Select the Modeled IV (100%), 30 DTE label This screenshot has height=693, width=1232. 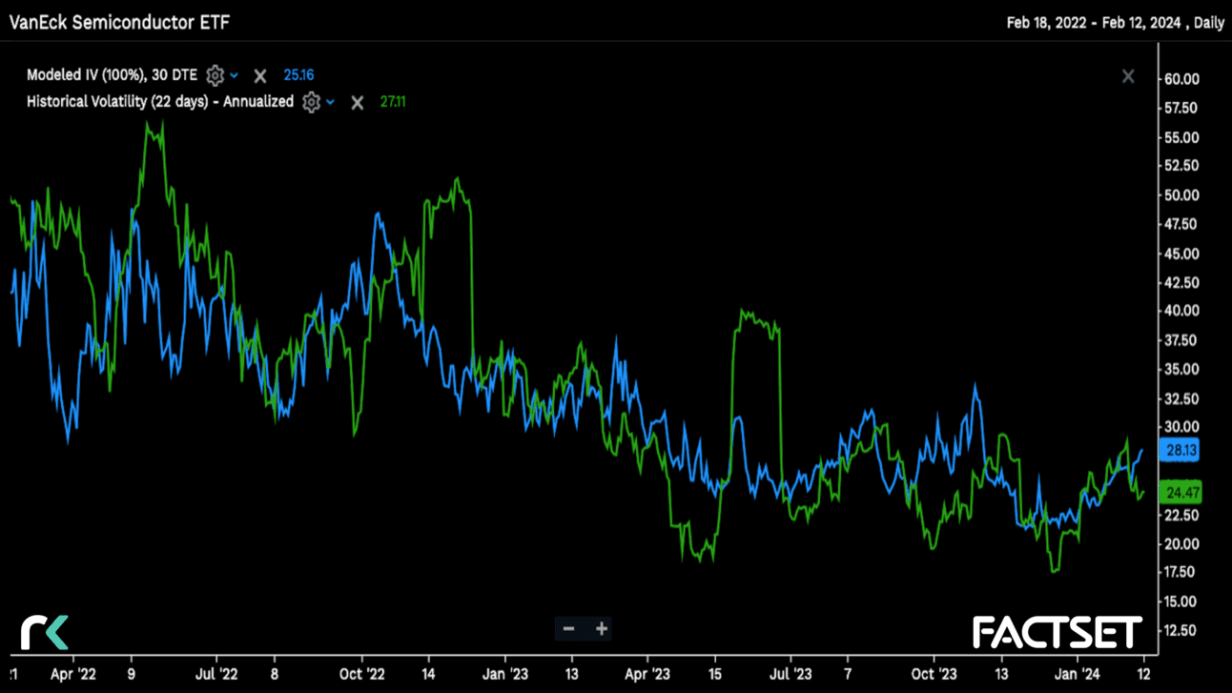click(x=112, y=75)
